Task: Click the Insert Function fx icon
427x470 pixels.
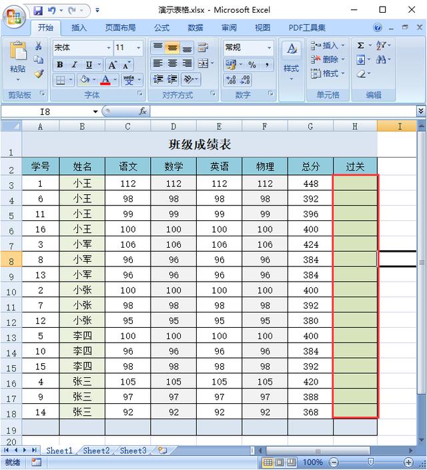Action: click(142, 111)
